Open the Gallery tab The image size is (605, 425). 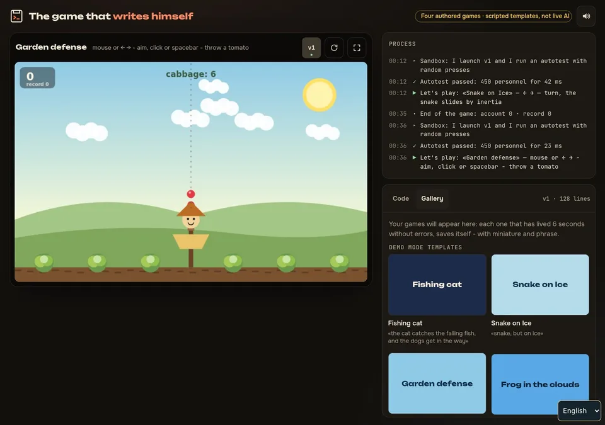click(432, 198)
